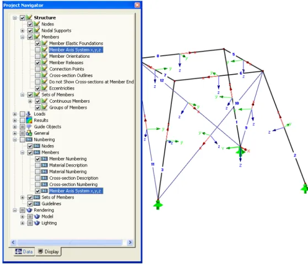Image resolution: width=308 pixels, height=265 pixels.
Task: Expand the Results branch
Action: click(15, 120)
